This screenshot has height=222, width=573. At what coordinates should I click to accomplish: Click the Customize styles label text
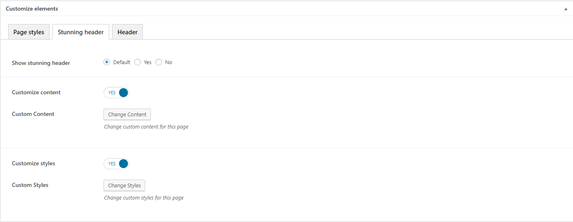click(x=34, y=164)
